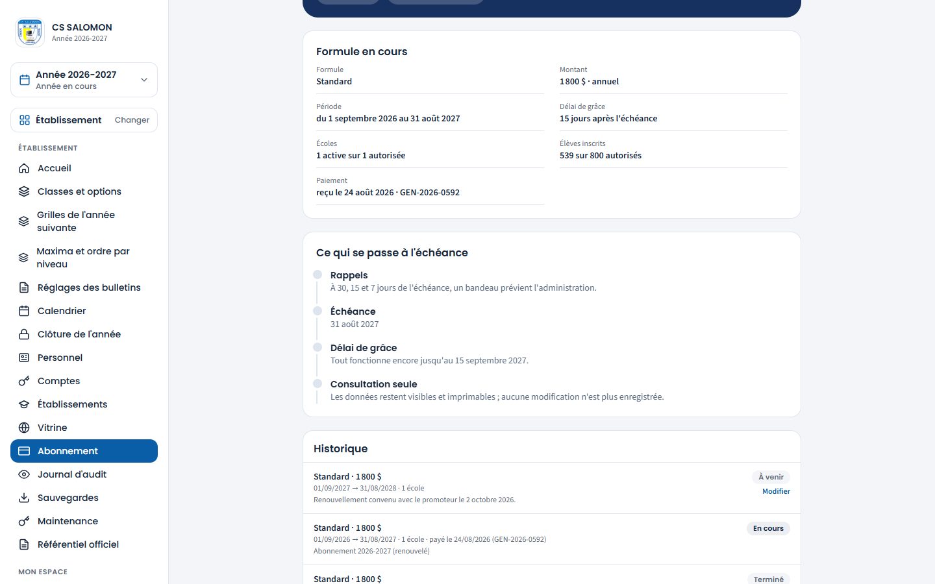Navigate to Référentiel officiel
935x584 pixels.
(x=84, y=544)
